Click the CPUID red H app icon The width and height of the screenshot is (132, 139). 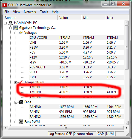coord(5,5)
